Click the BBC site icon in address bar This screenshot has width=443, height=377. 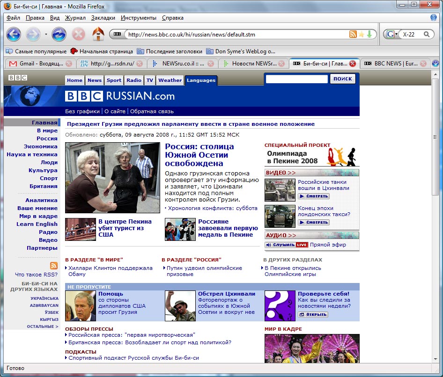[x=117, y=34]
